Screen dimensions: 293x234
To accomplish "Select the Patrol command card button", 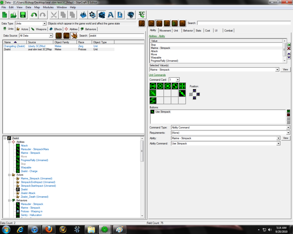I will [x=175, y=86].
